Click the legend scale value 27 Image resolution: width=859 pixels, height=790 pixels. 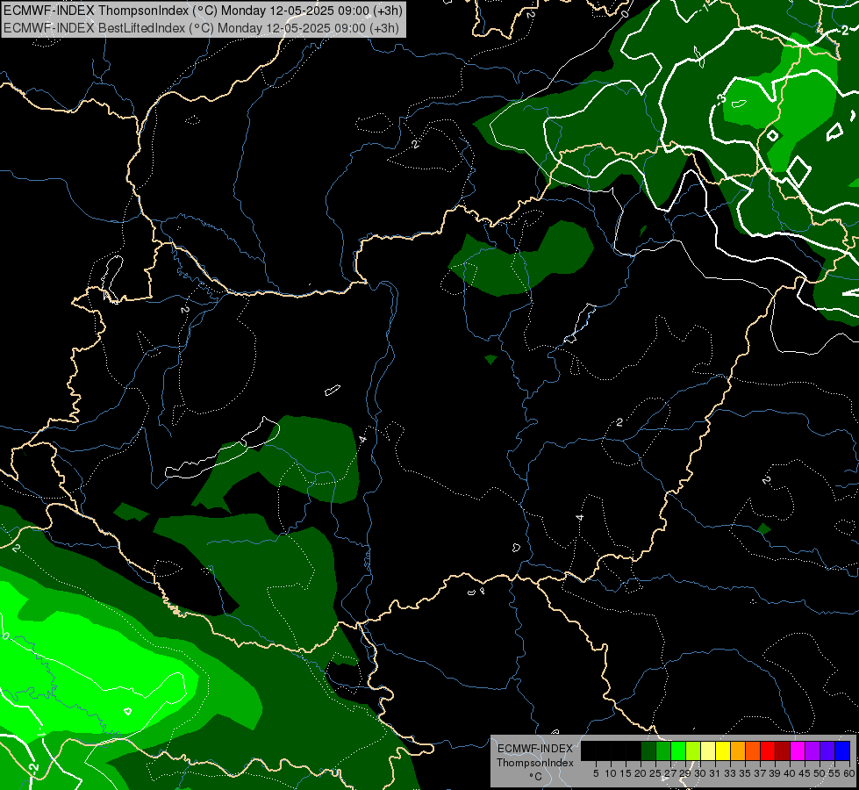[x=670, y=773]
